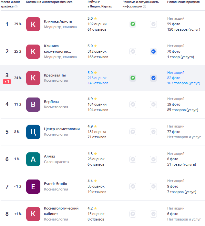Click the grey verification icon for Косметологический кабинет
The height and width of the screenshot is (226, 205).
pyautogui.click(x=153, y=214)
